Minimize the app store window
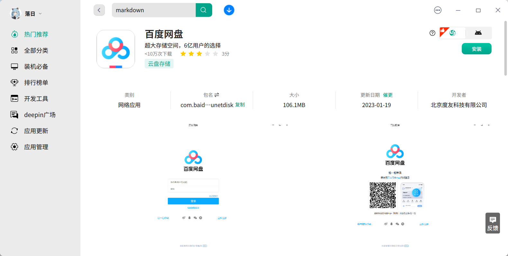 point(458,10)
